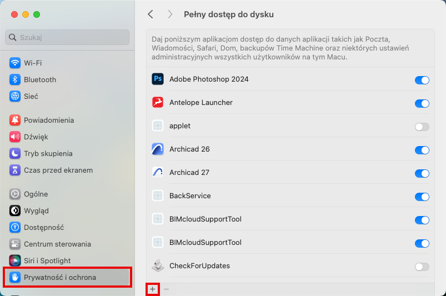Click the CheckForUpdates app icon

point(158,265)
